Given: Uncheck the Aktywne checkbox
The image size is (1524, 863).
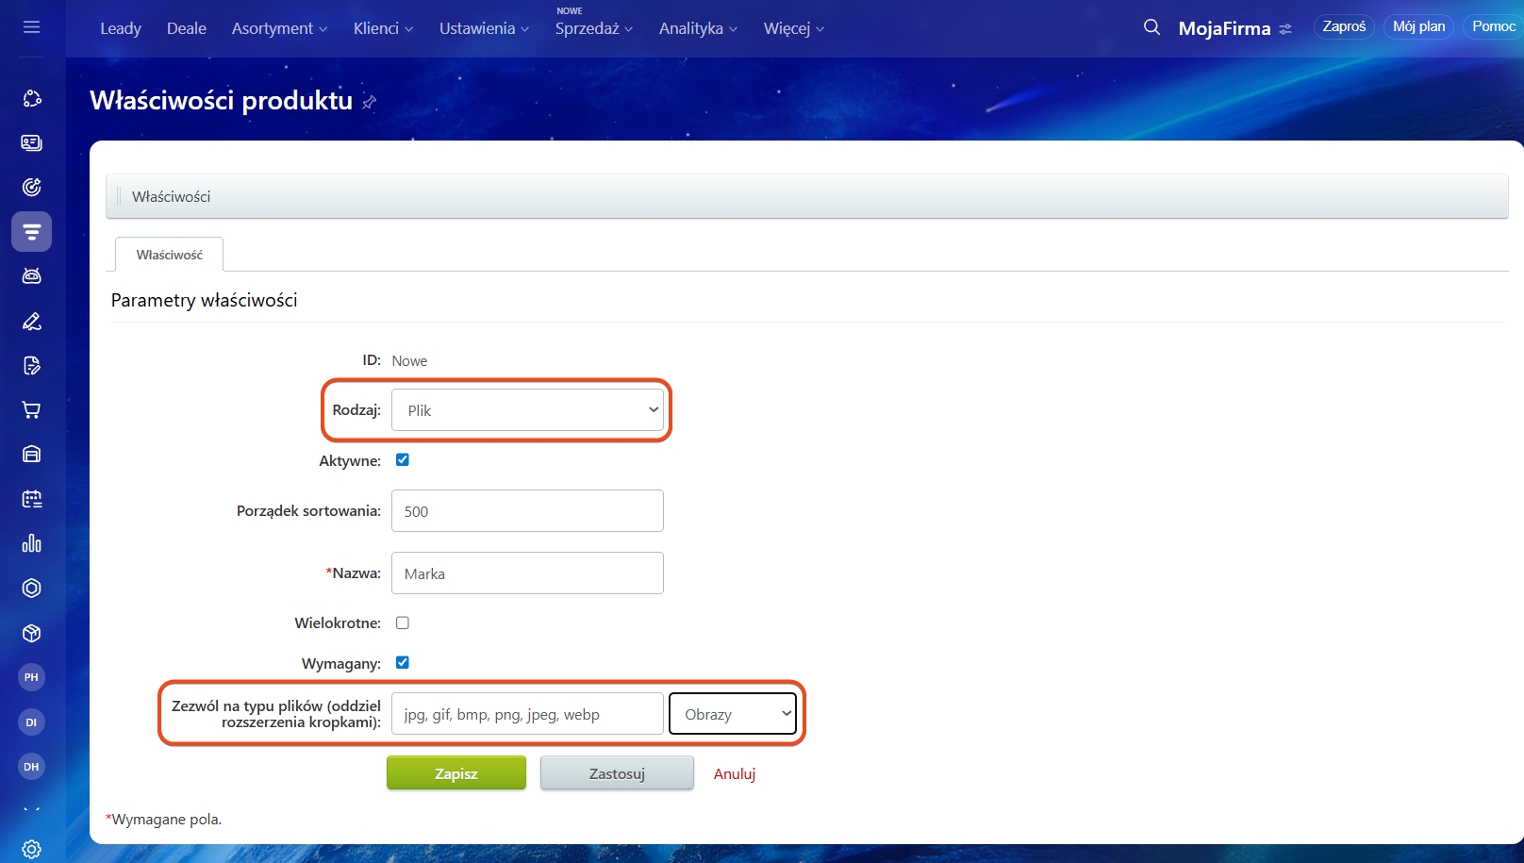Looking at the screenshot, I should (403, 460).
